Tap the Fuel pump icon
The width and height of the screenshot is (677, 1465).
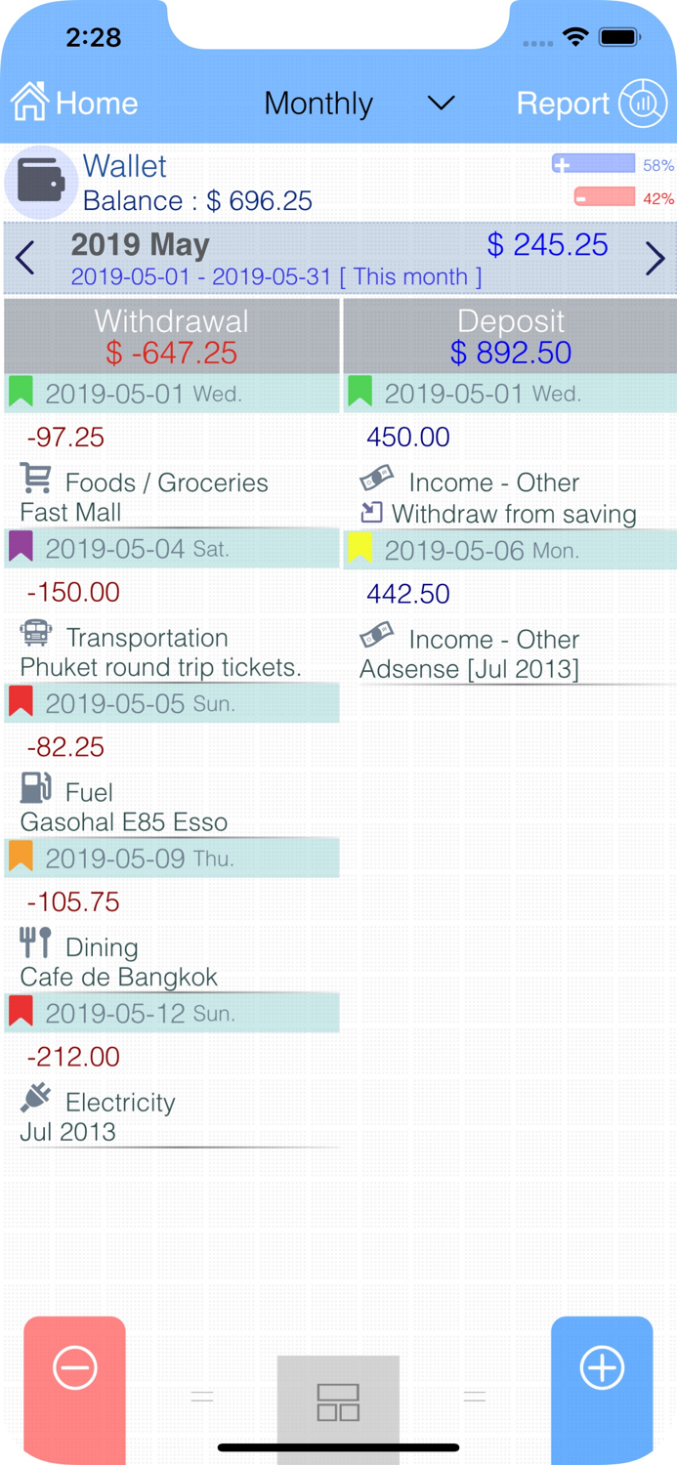click(34, 789)
